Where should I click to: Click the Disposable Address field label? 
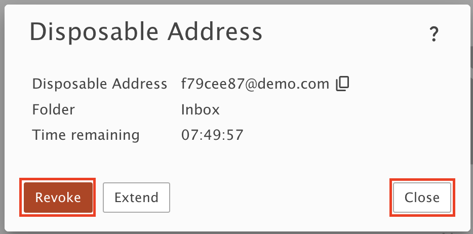[x=100, y=84]
